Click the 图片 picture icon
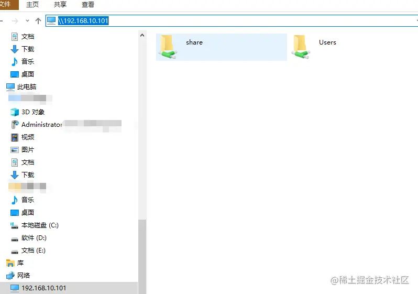This screenshot has height=294, width=418. coord(15,150)
